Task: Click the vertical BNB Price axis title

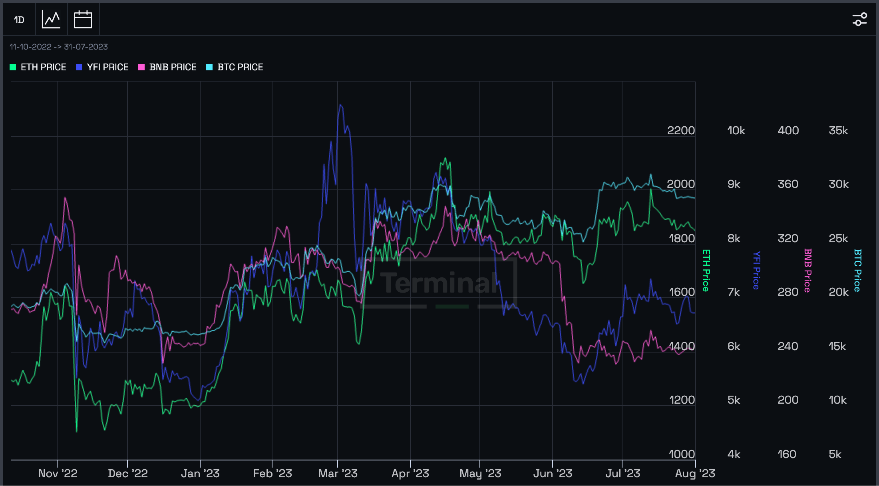Action: tap(807, 271)
